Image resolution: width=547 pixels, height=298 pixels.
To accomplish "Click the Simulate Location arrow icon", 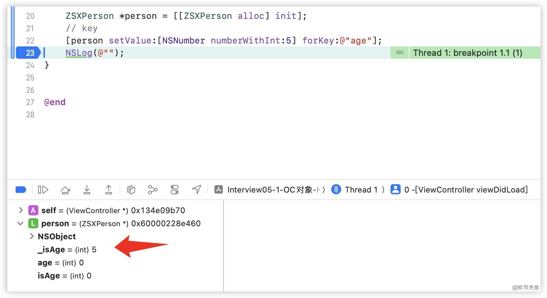I will [x=196, y=190].
